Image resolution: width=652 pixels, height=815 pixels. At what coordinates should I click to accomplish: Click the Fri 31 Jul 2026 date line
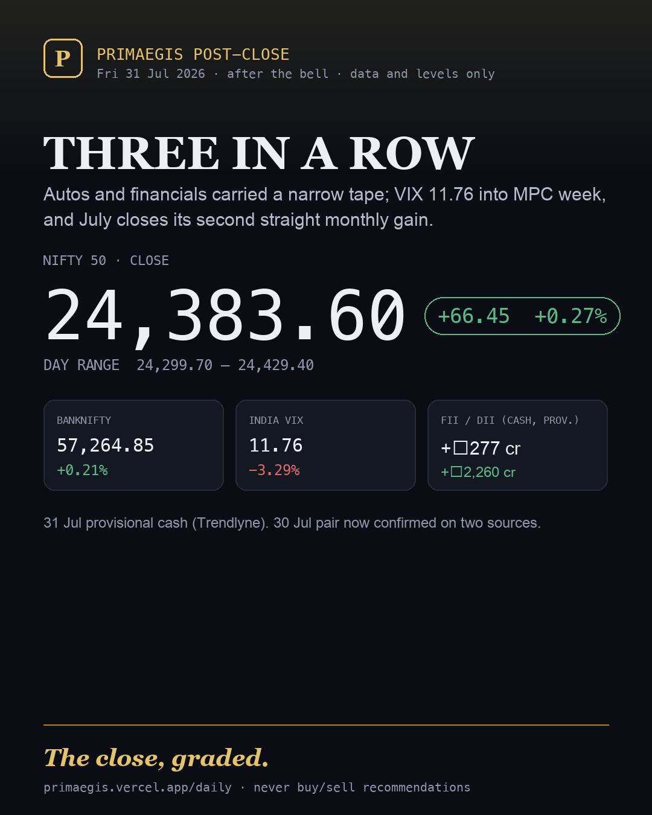(296, 74)
